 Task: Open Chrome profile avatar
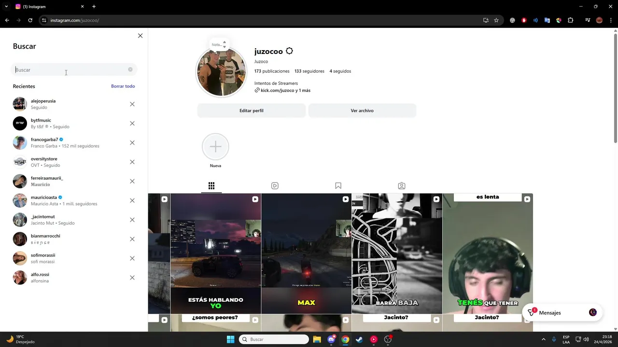[599, 20]
